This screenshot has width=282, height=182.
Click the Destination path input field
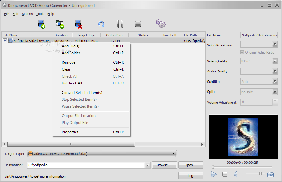pos(86,165)
